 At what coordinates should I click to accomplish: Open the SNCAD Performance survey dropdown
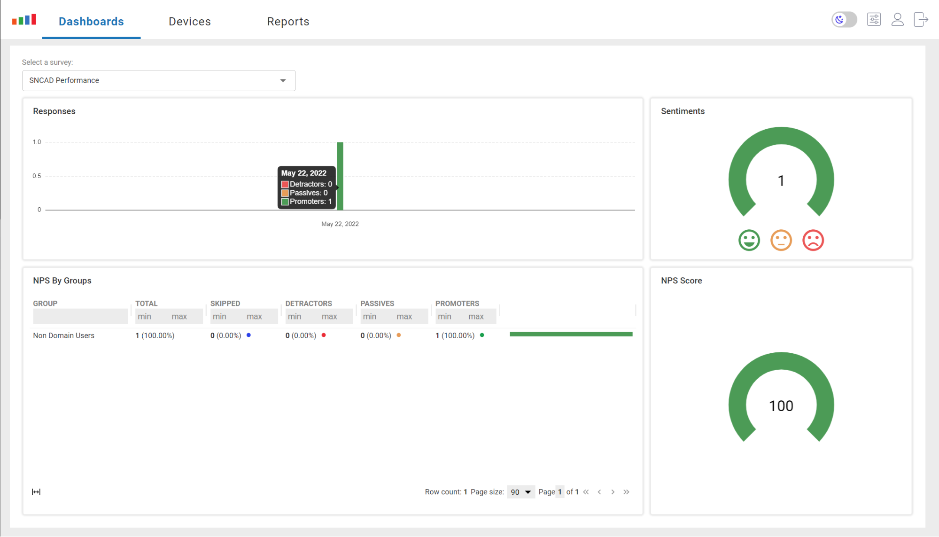pyautogui.click(x=159, y=80)
